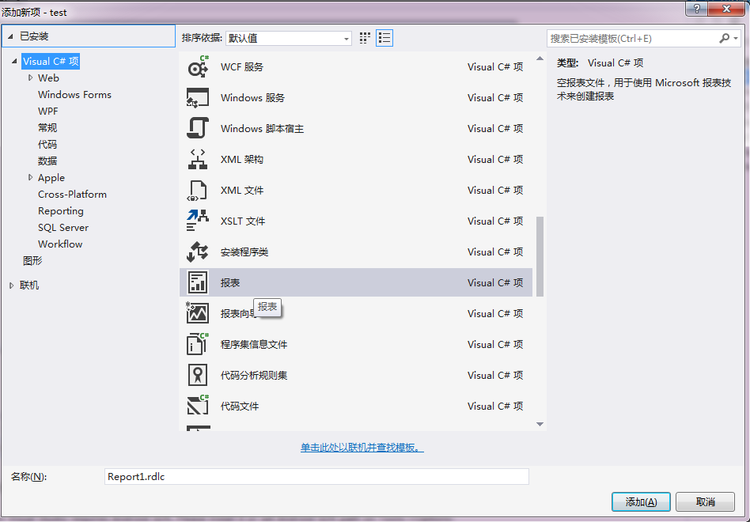
Task: Click the WCF 服务 item name
Action: click(242, 67)
